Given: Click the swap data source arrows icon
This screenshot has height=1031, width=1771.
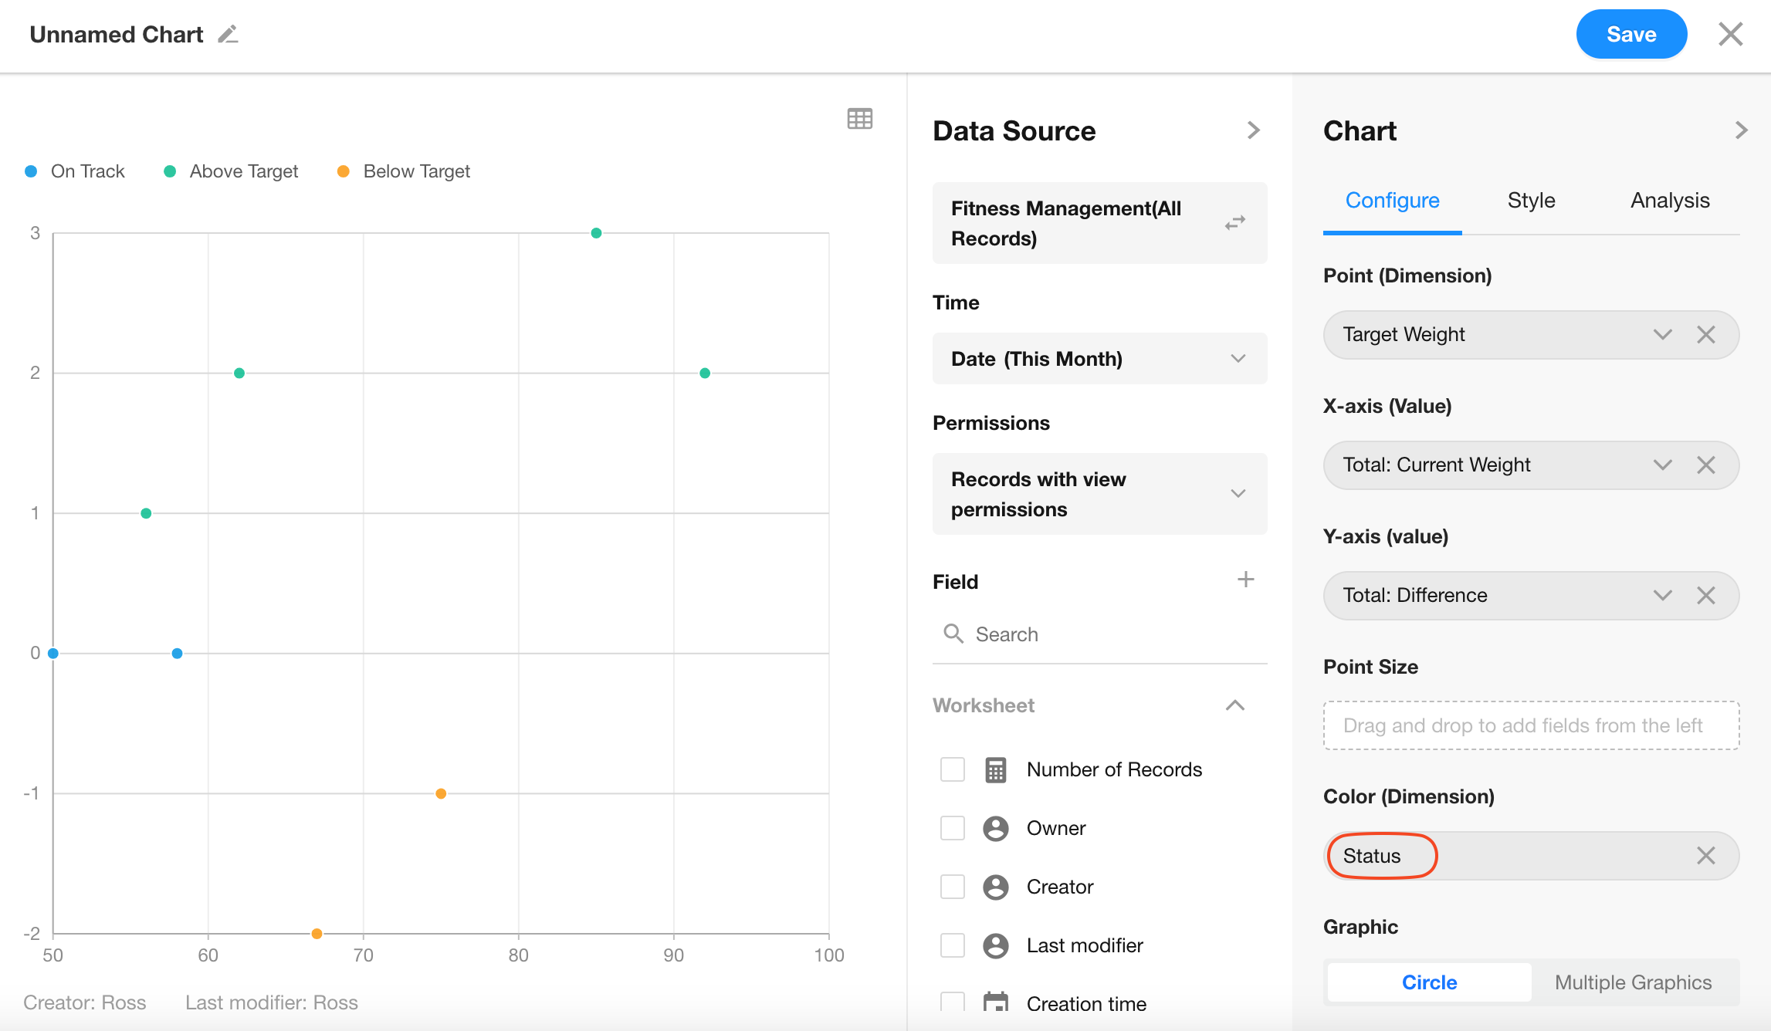Looking at the screenshot, I should tap(1234, 223).
